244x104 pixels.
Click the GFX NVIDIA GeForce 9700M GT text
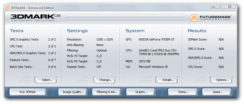point(156,40)
